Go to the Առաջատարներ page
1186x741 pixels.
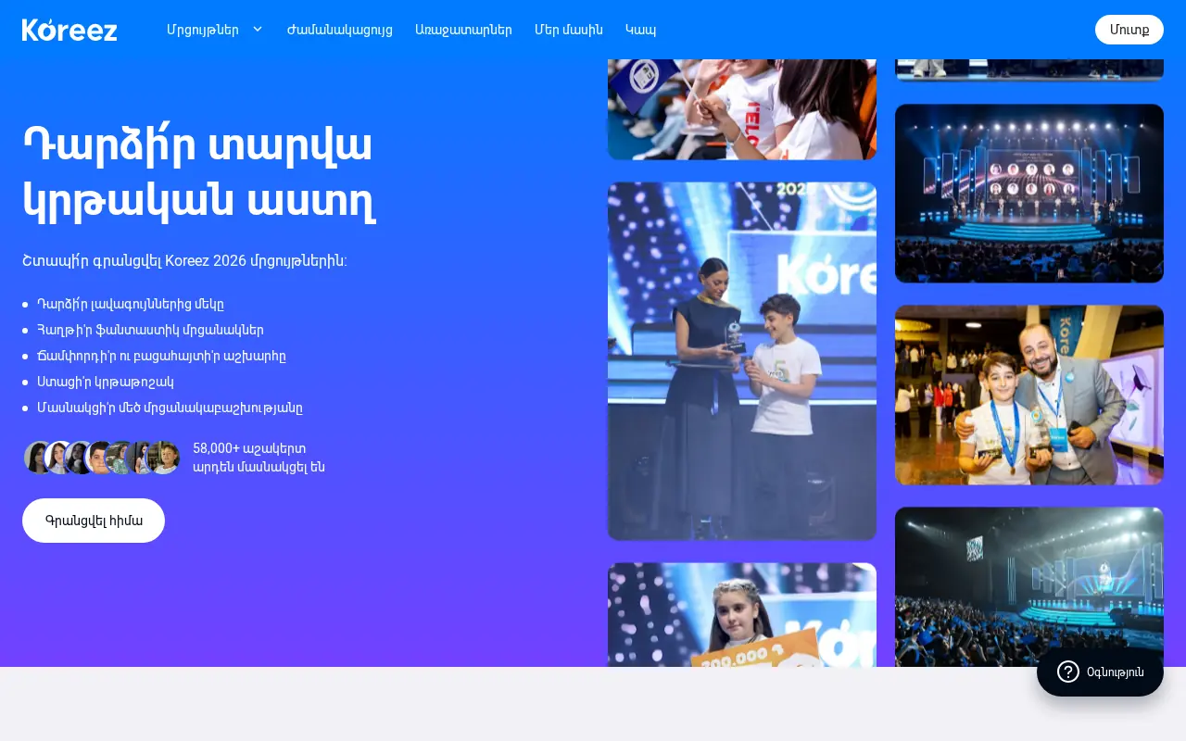463,30
